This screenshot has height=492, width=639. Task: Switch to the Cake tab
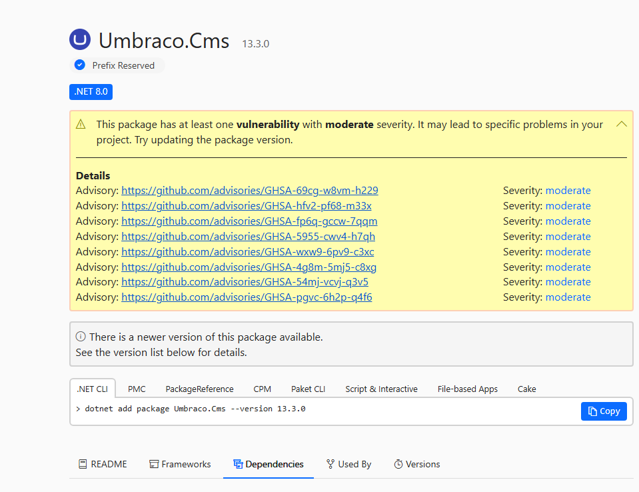526,389
